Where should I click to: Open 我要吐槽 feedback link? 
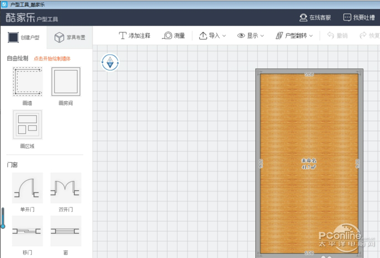[359, 17]
